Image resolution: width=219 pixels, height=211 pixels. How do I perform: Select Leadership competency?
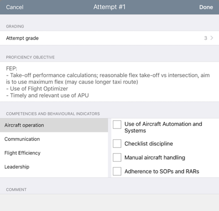pos(54,167)
